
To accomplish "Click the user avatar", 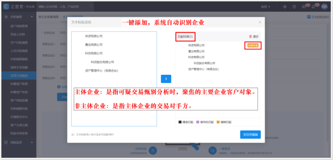I will coord(324,7).
